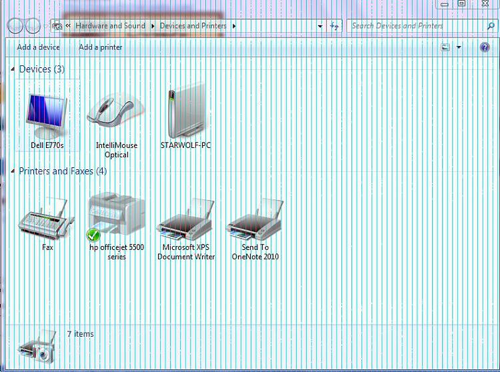Expand the arrow after Hardware and Sound
Viewport: 500px width, 372px height.
click(153, 26)
